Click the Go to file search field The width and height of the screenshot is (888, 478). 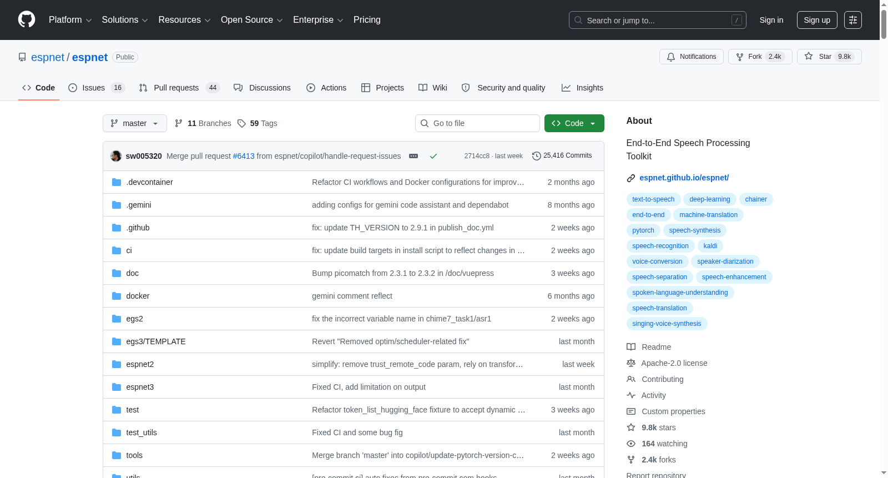pos(477,123)
